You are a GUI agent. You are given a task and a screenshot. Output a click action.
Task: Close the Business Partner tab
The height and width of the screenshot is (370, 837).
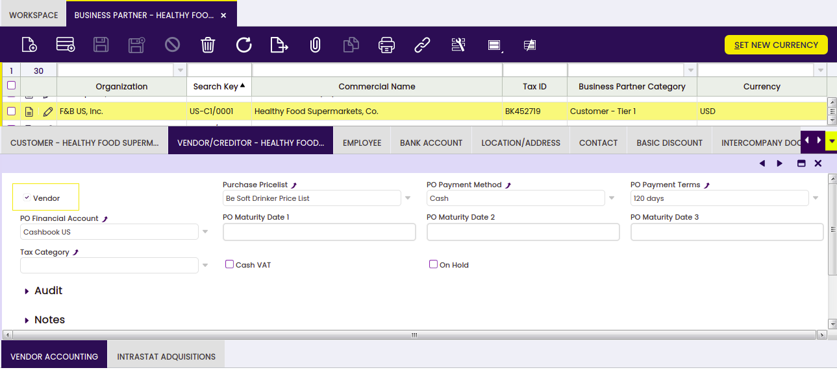point(223,15)
